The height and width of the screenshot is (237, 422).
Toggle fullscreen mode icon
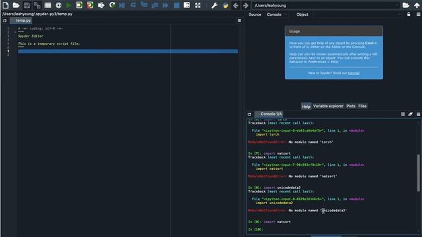click(198, 5)
